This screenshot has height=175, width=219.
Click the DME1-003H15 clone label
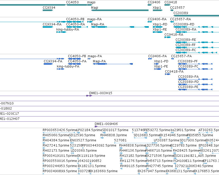[101, 93]
